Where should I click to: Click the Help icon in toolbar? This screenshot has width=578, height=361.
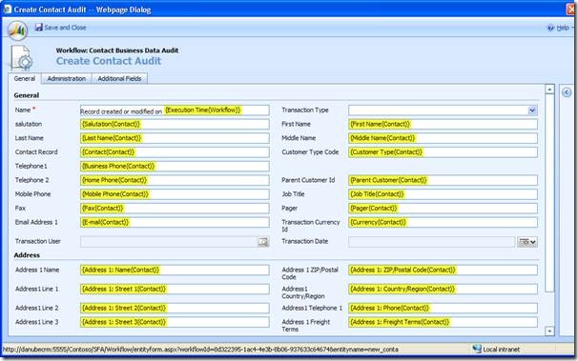550,28
